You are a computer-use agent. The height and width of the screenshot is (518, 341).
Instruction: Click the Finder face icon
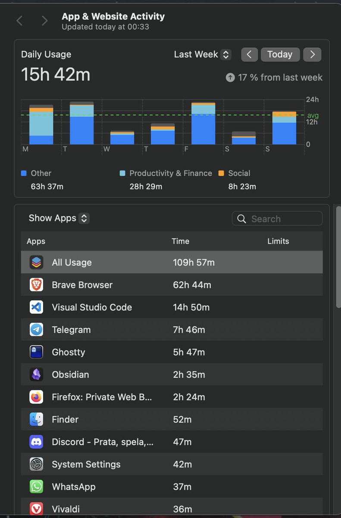pyautogui.click(x=36, y=420)
